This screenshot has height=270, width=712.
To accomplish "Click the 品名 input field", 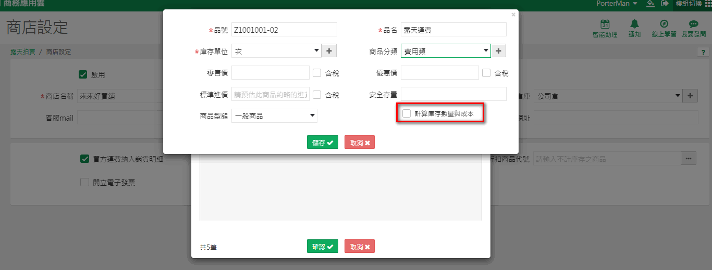I will point(453,30).
